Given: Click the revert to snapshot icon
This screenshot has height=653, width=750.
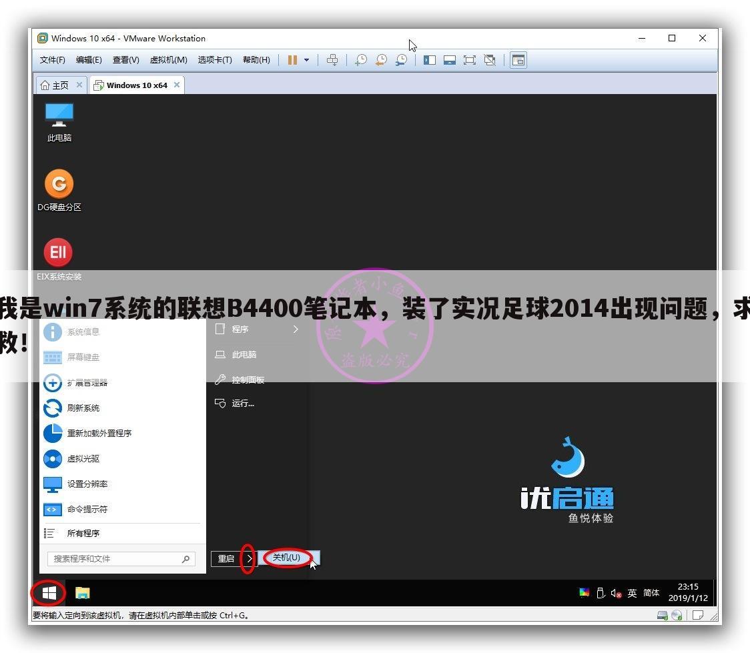Looking at the screenshot, I should coord(381,60).
